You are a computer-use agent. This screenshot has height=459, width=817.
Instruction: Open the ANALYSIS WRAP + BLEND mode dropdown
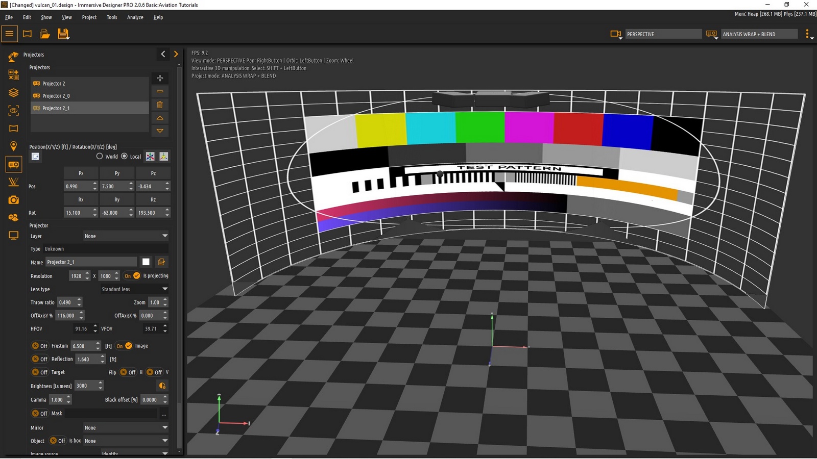click(759, 34)
